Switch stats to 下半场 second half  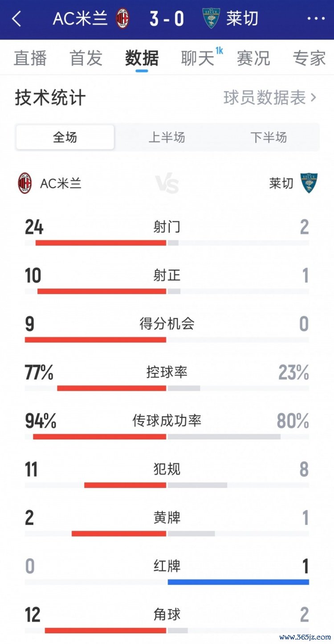[x=269, y=137]
